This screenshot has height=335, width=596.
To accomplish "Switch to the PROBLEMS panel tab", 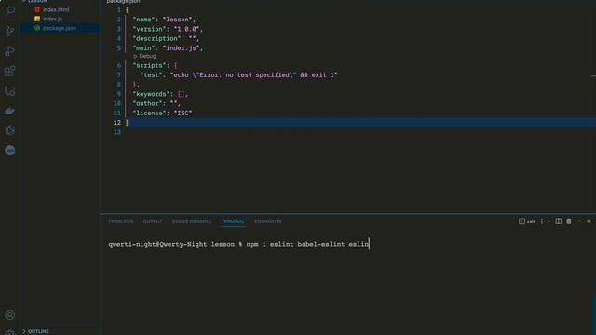I will [x=121, y=221].
